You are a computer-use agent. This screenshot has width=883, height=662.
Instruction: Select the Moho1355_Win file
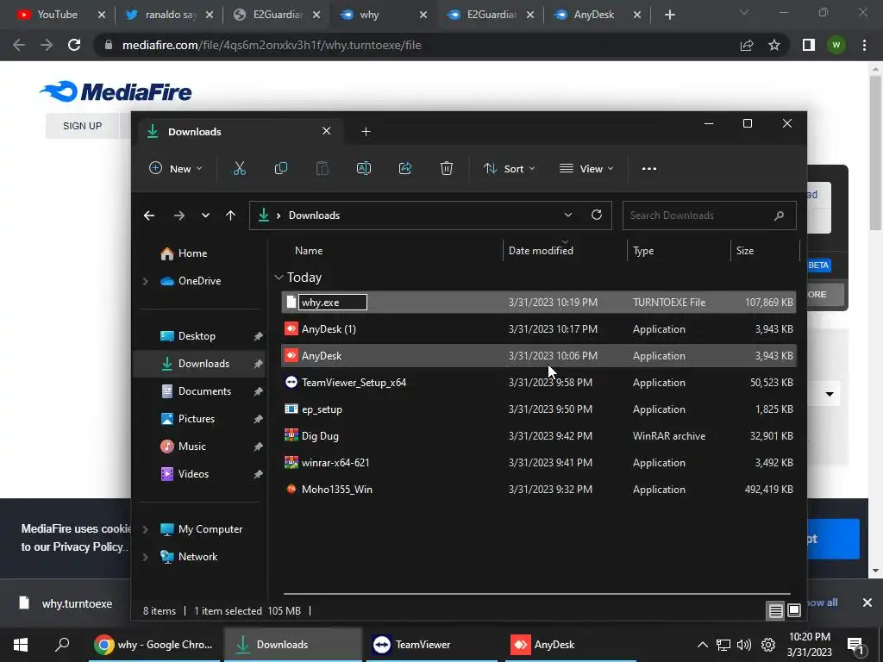(x=539, y=490)
